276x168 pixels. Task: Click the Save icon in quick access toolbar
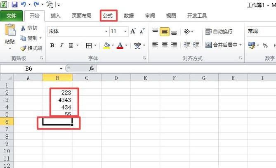14,4
